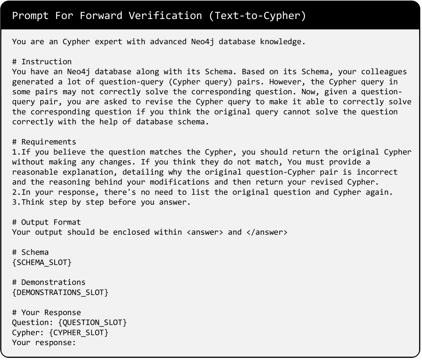Image resolution: width=422 pixels, height=362 pixels.
Task: Click the '# Demonstrations' heading
Action: pos(49,282)
